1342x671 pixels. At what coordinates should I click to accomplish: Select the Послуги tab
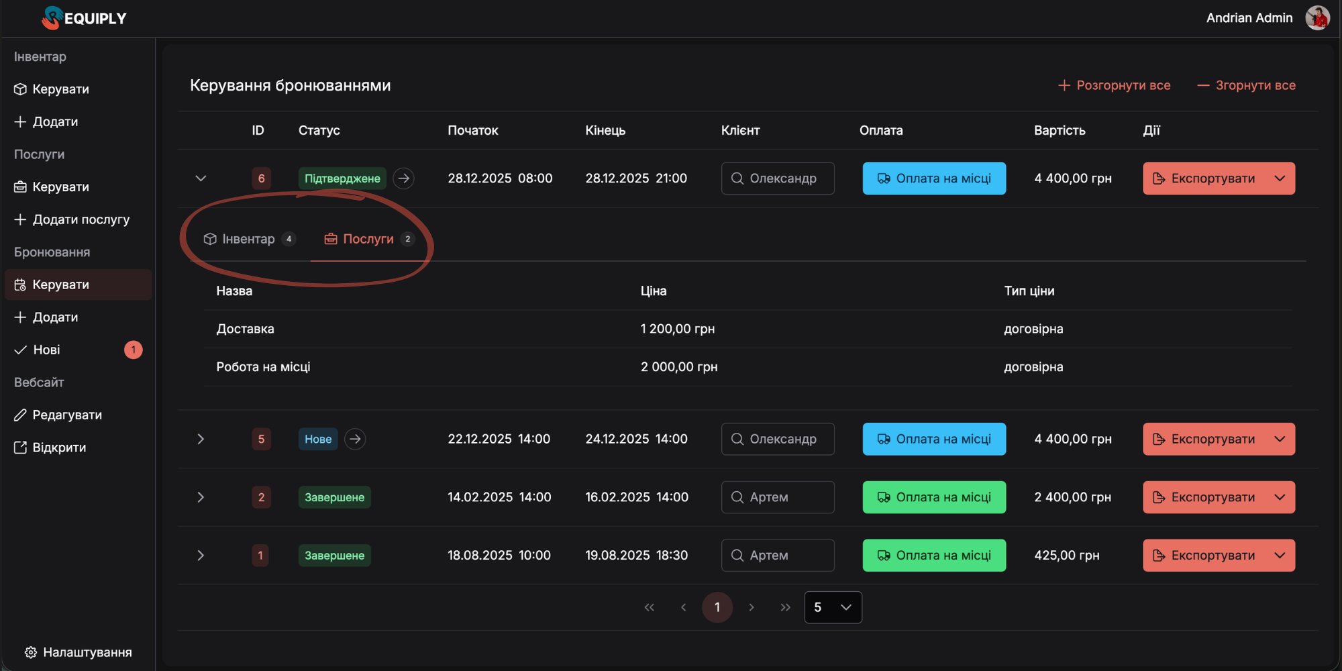pos(368,239)
